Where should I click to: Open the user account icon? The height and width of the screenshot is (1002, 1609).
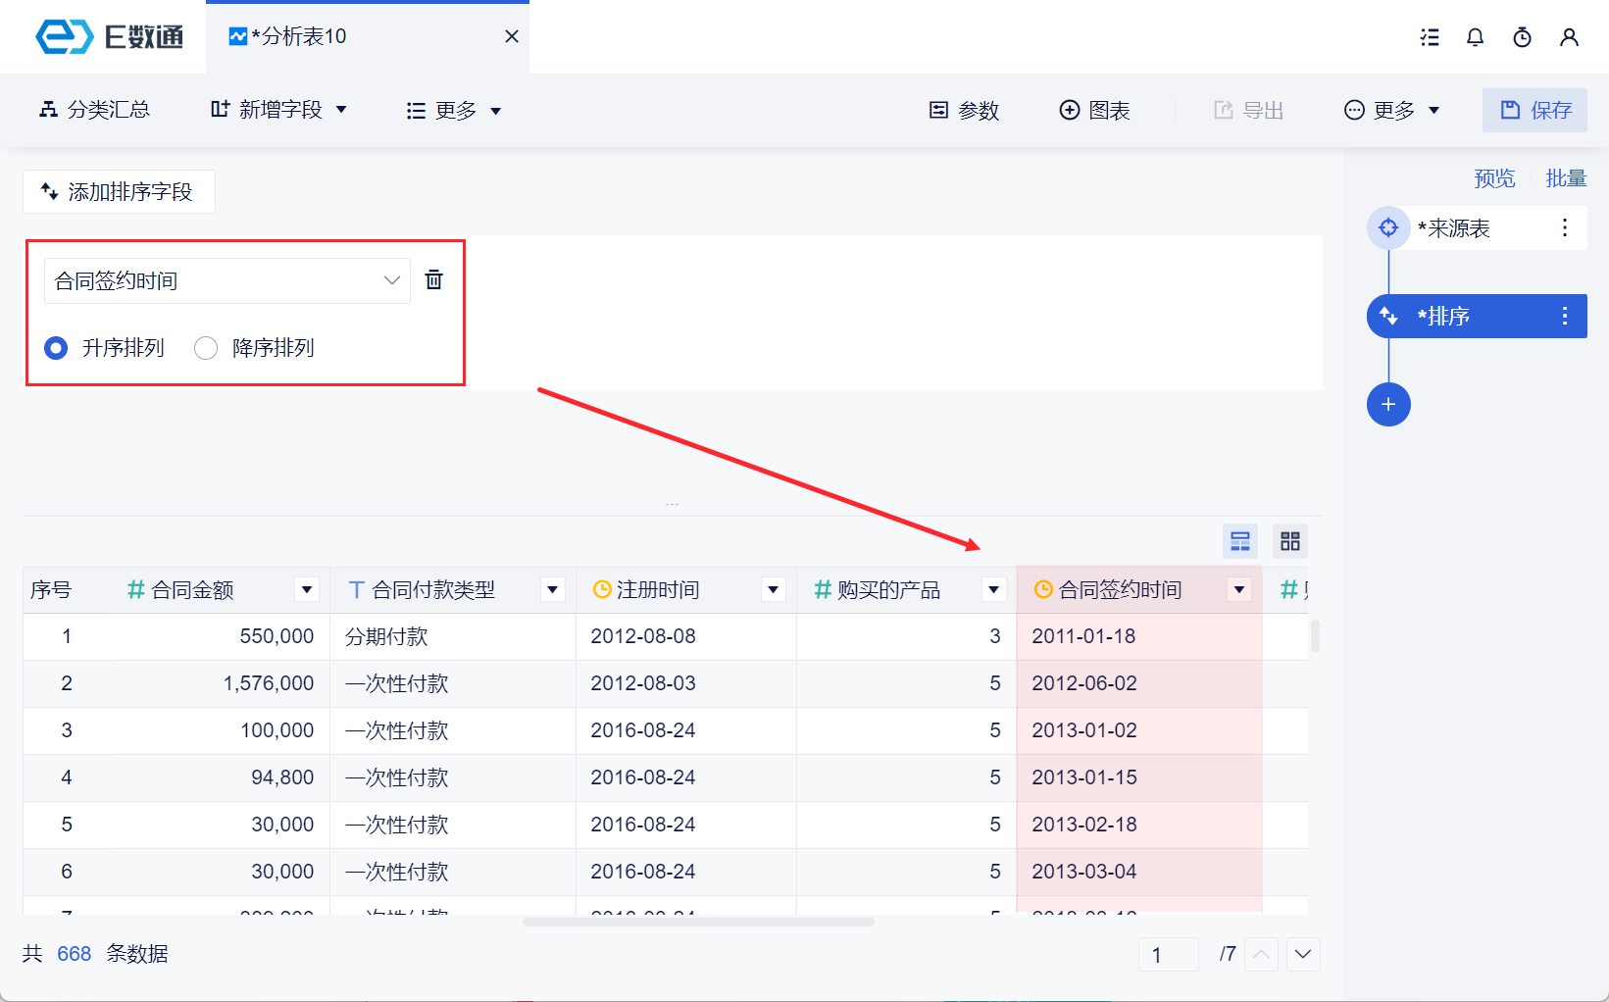click(x=1569, y=37)
